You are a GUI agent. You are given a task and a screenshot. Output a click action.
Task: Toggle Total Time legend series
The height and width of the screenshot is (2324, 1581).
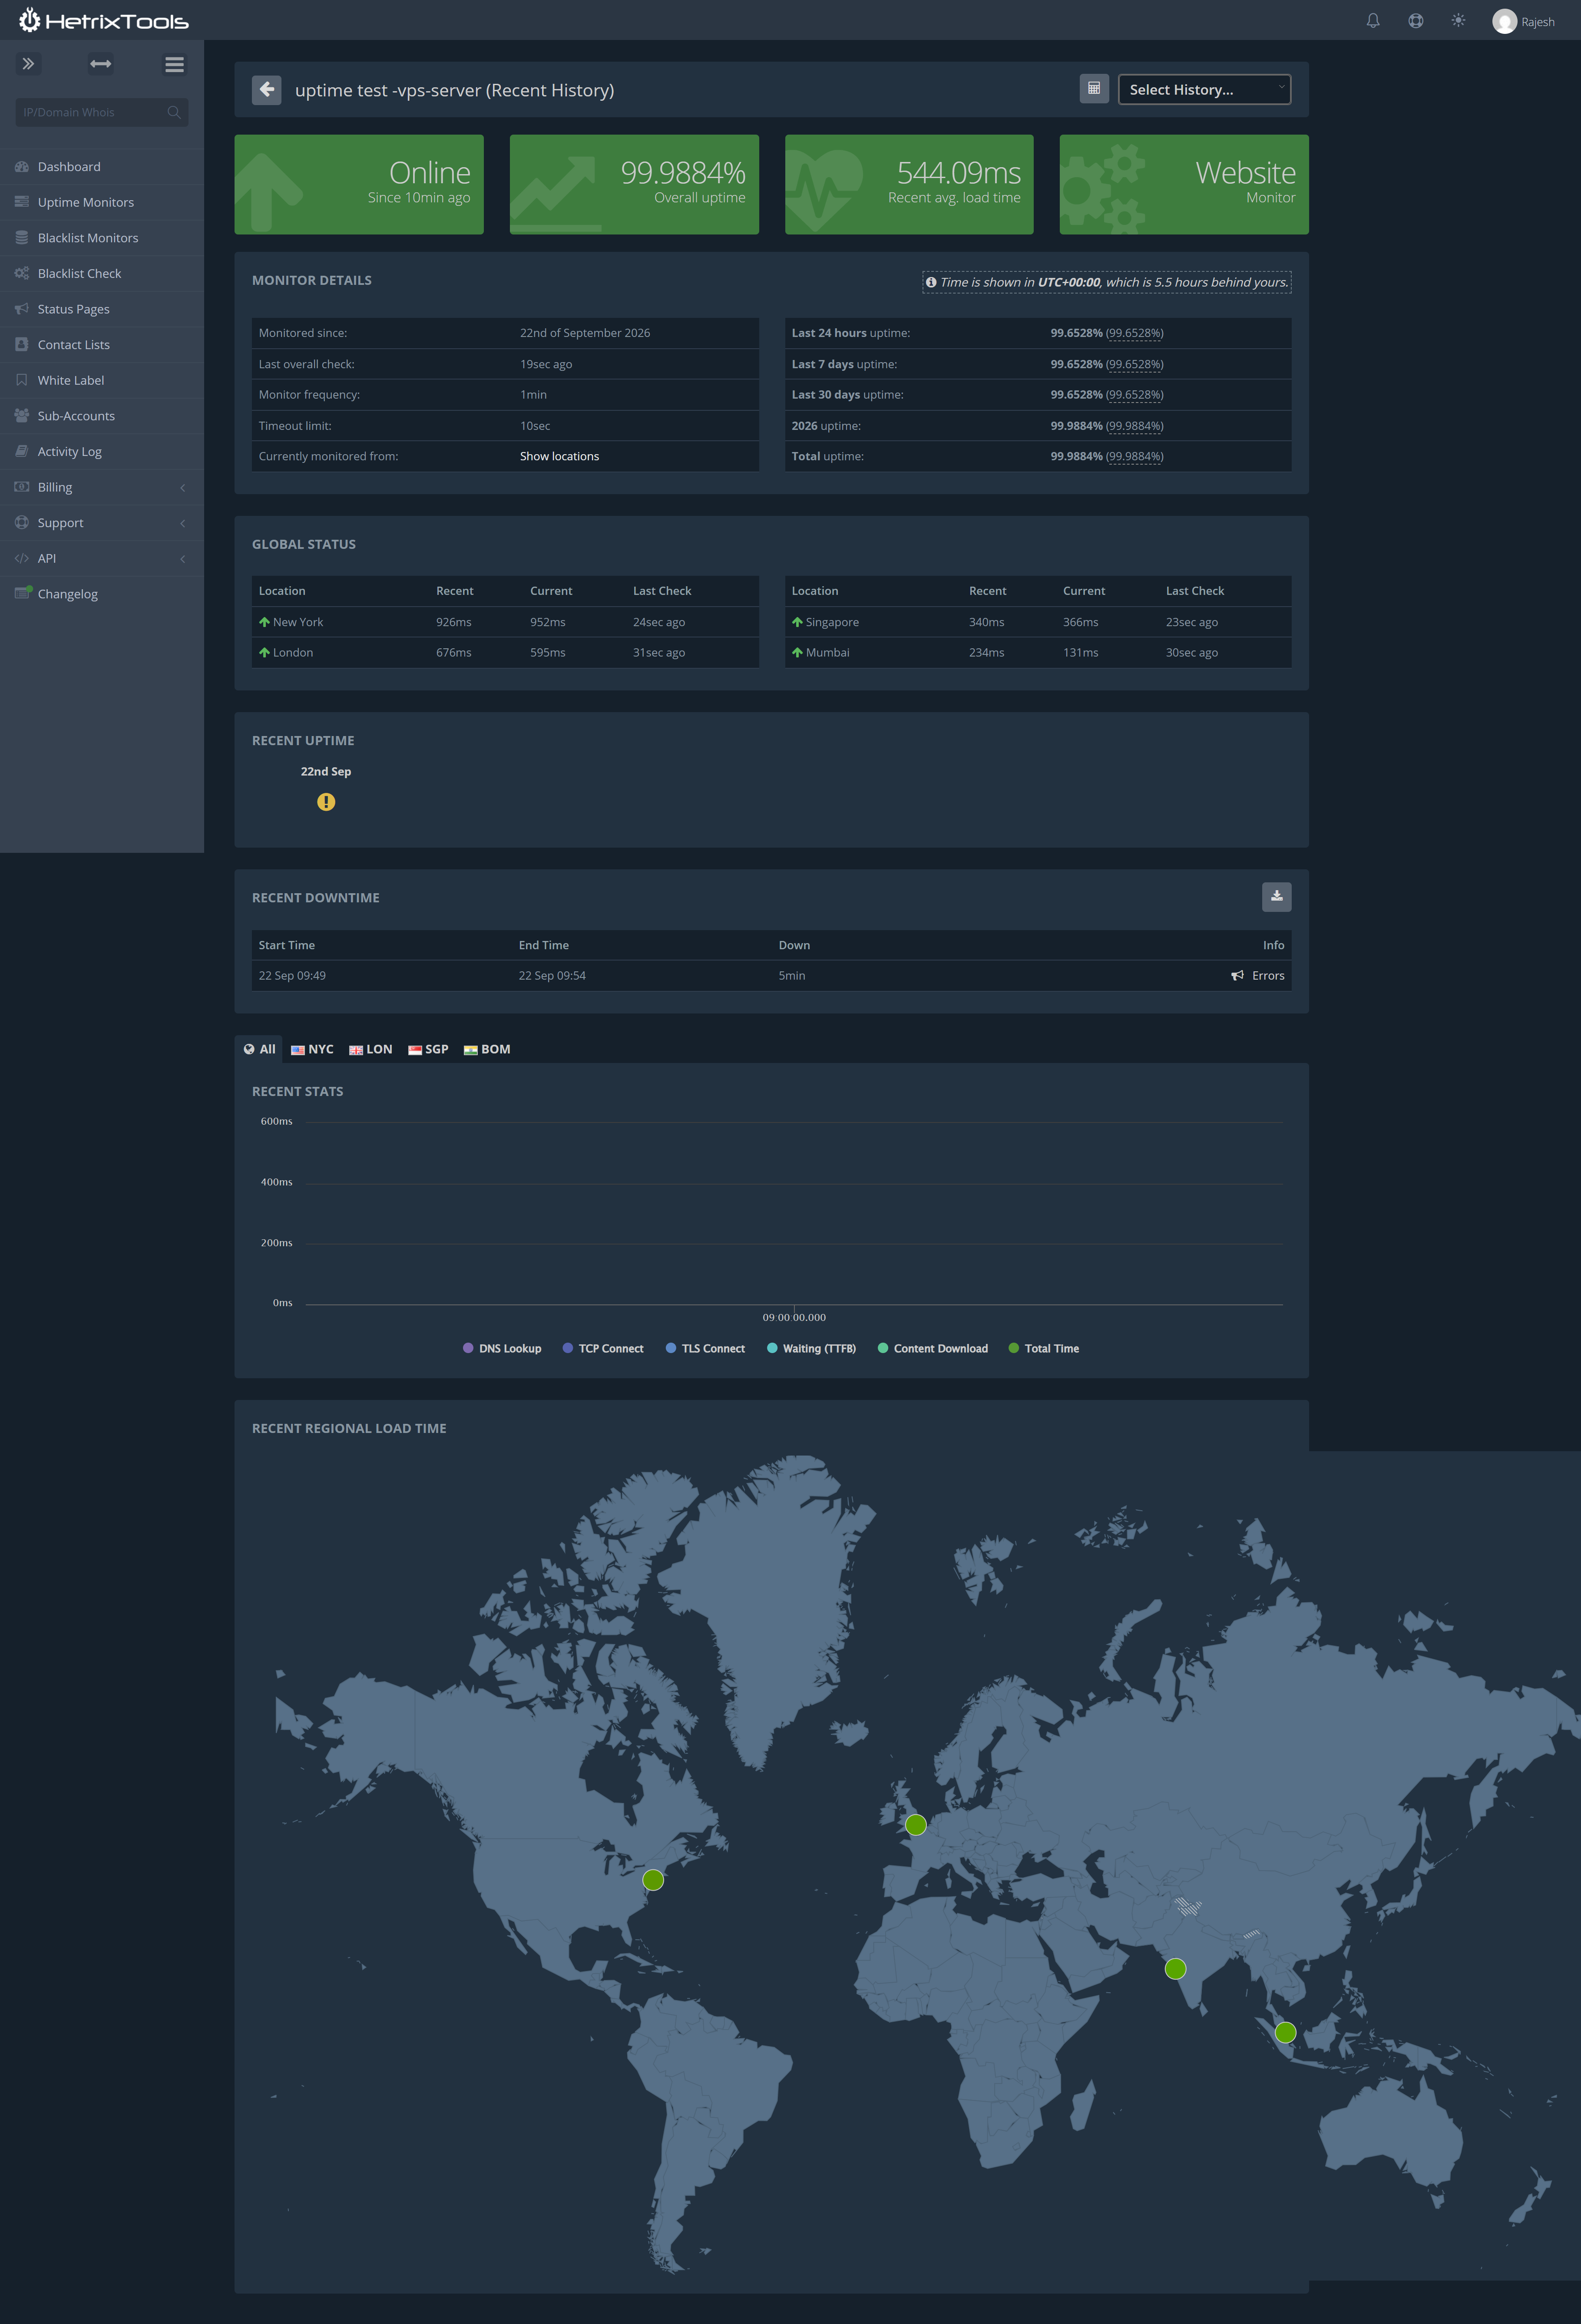1044,1349
